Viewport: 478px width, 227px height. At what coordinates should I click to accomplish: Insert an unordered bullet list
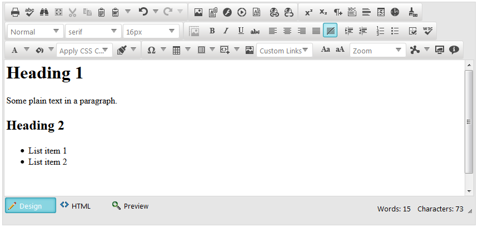[x=395, y=31]
